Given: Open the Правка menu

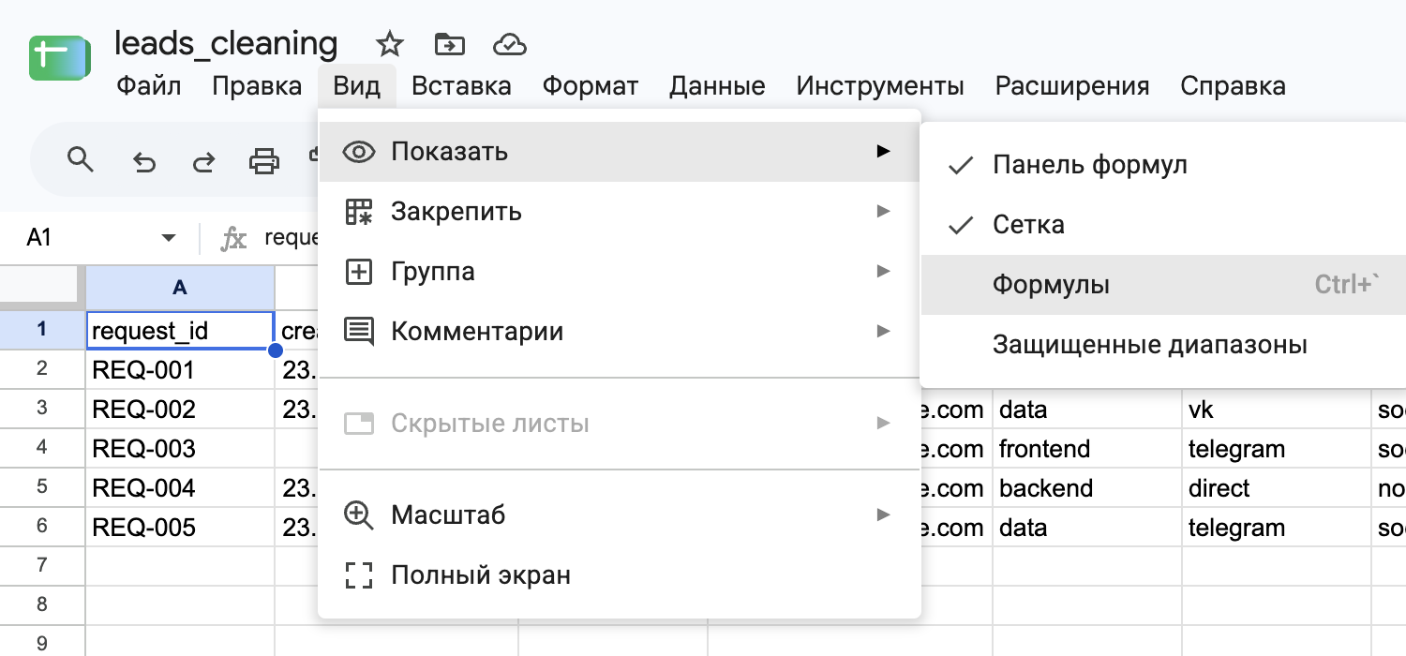Looking at the screenshot, I should pyautogui.click(x=257, y=86).
